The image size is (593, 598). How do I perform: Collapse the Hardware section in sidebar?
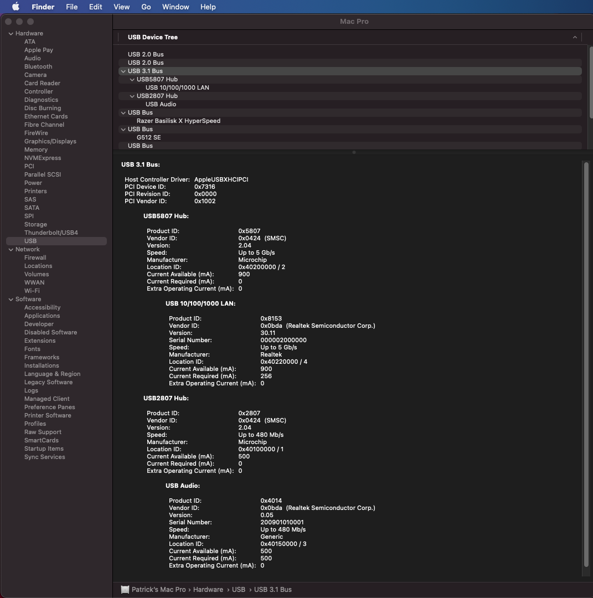[x=11, y=34]
